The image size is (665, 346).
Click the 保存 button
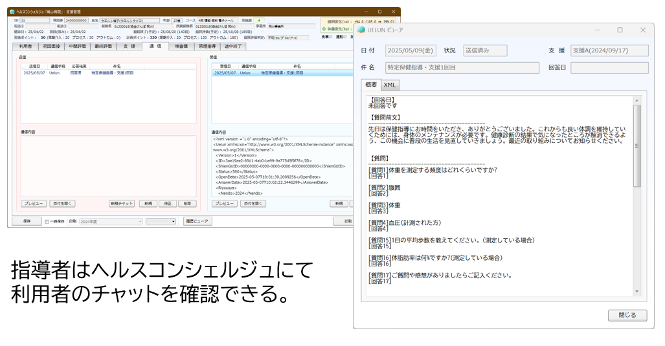tap(26, 221)
